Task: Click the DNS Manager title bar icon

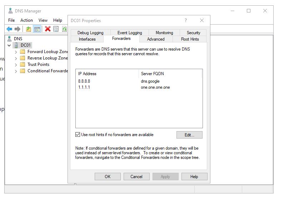Action: tap(10, 11)
